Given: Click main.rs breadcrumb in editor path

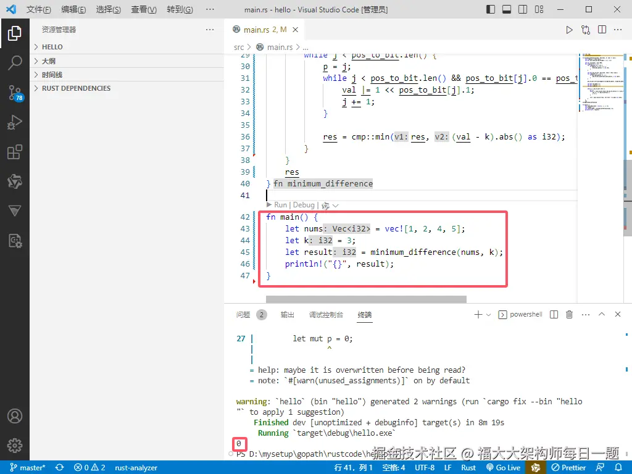Looking at the screenshot, I should 280,47.
